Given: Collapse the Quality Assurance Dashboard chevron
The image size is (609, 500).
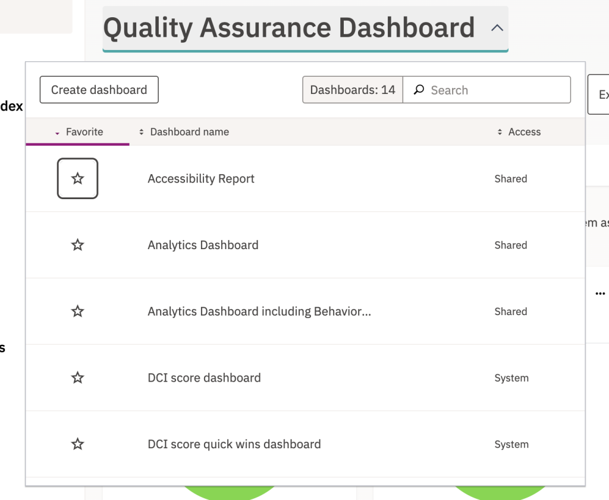Looking at the screenshot, I should pyautogui.click(x=497, y=28).
